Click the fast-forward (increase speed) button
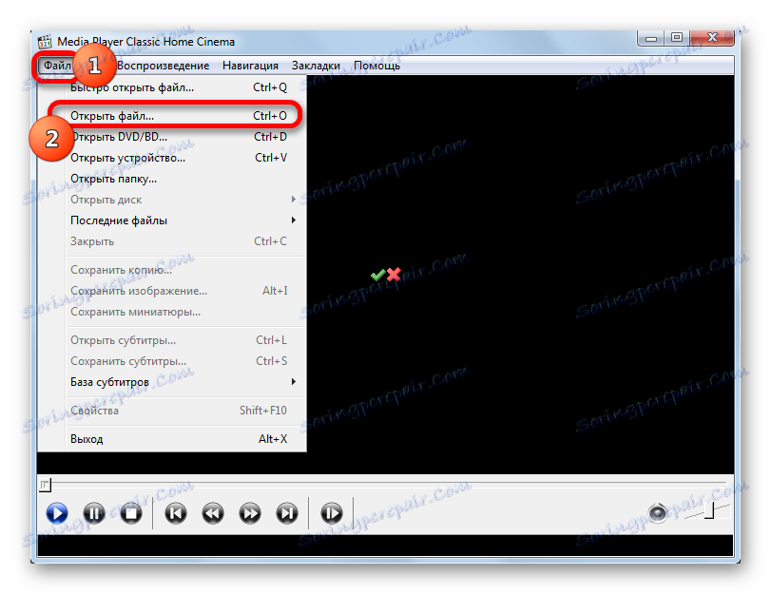This screenshot has width=771, height=594. click(250, 513)
